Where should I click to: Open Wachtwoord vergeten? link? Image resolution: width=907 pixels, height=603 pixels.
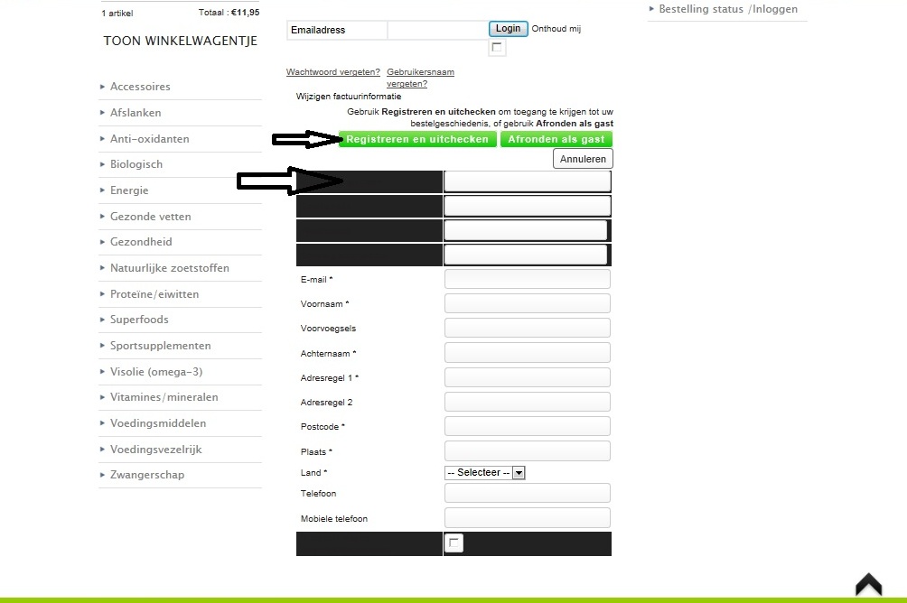(x=332, y=72)
